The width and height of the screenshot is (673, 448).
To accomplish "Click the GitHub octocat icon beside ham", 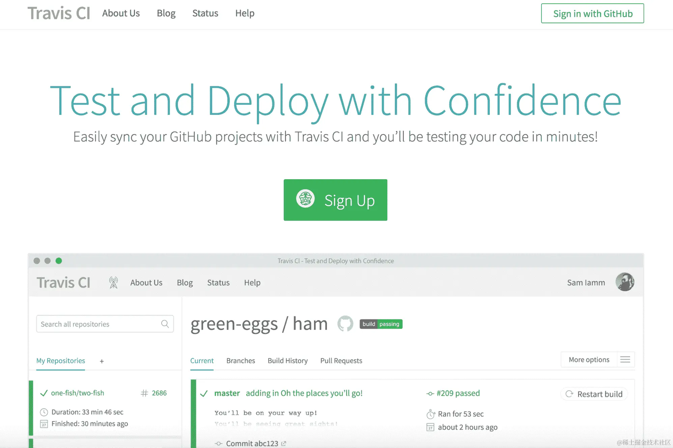I will (x=345, y=324).
